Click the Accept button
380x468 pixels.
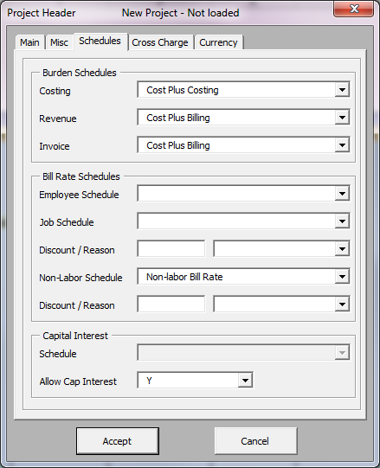(x=118, y=441)
